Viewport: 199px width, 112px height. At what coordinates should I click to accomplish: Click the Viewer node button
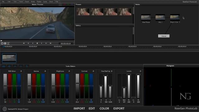[164, 36]
